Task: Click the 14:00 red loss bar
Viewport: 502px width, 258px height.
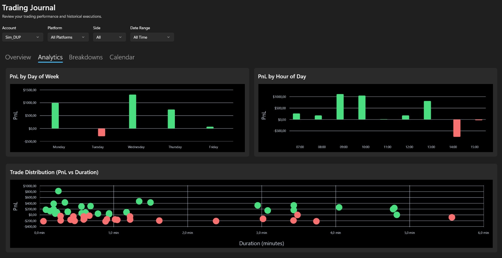Action: (457, 128)
